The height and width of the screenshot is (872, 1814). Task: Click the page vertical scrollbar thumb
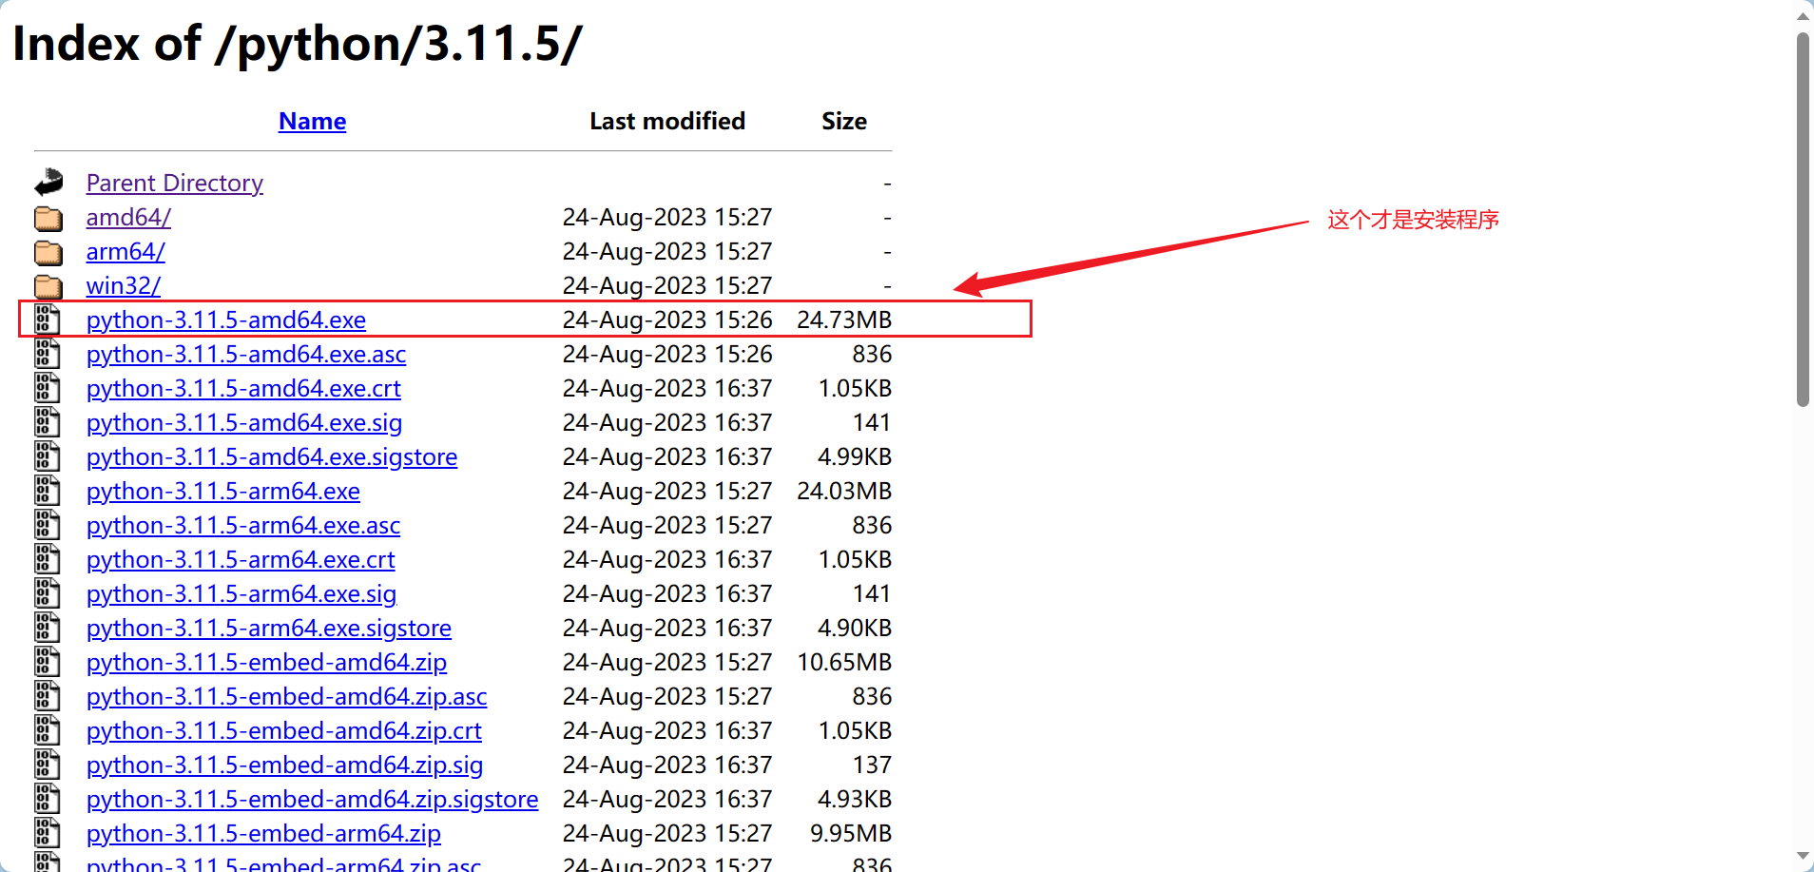point(1803,220)
